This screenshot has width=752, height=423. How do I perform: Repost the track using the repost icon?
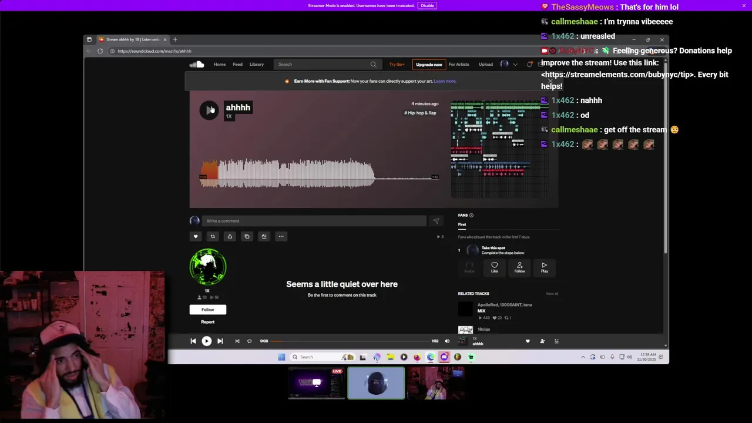tap(213, 236)
